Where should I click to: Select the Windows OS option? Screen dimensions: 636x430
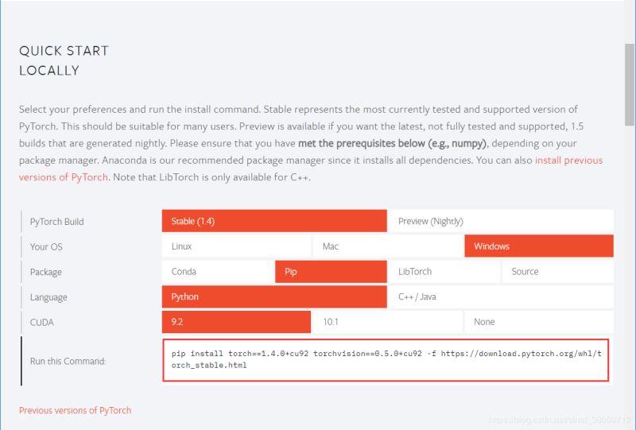538,246
